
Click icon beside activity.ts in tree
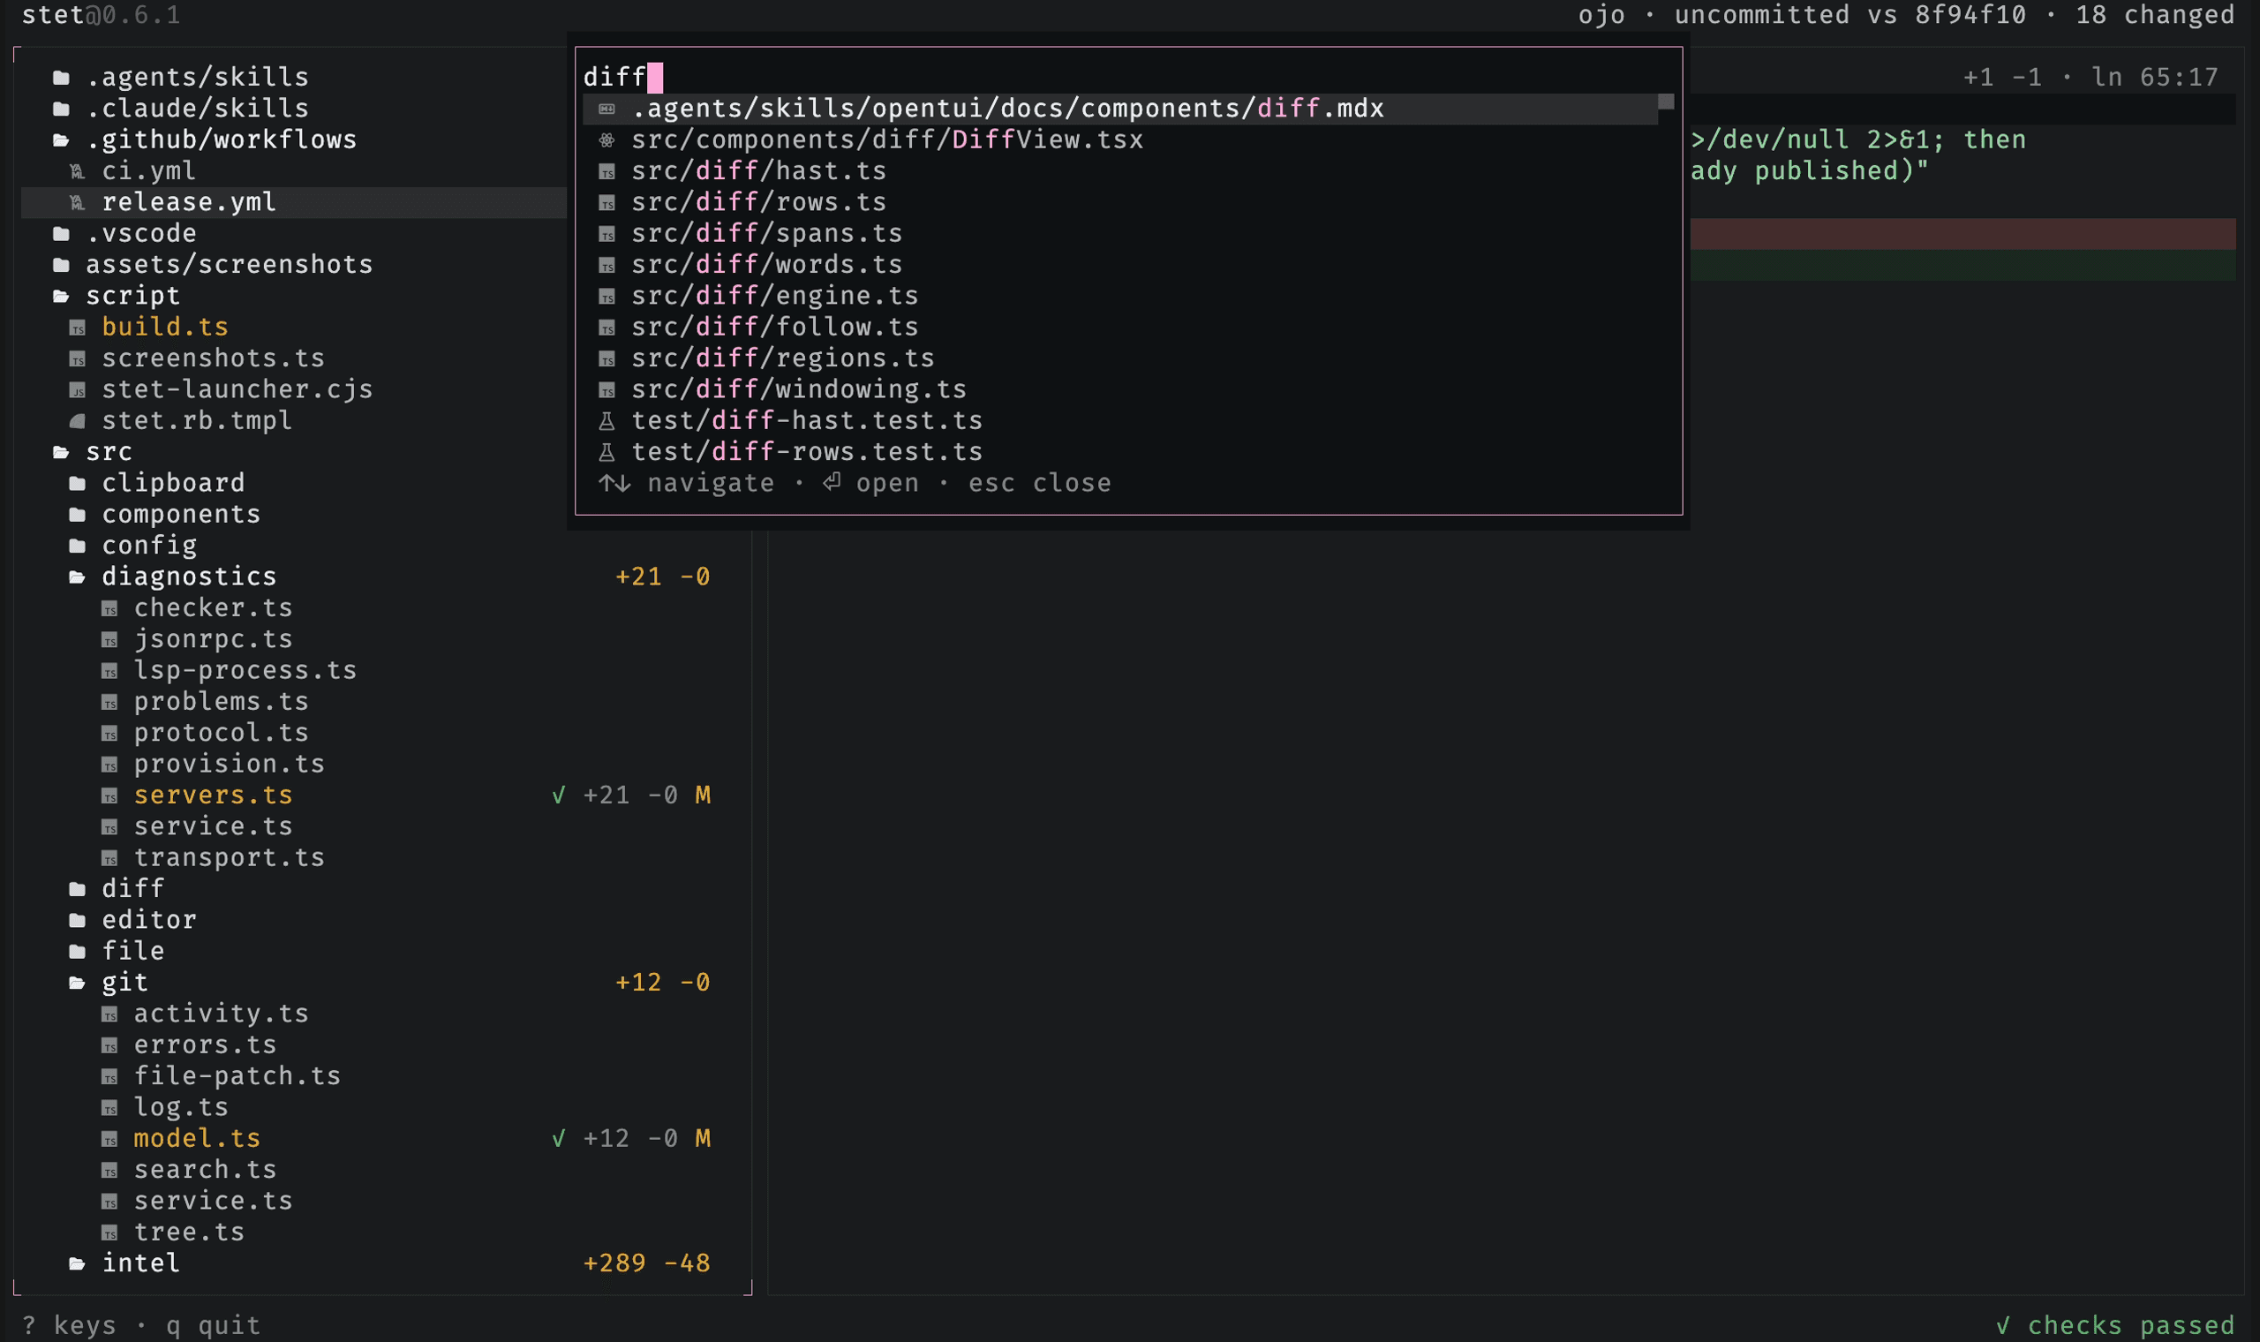click(x=109, y=1014)
